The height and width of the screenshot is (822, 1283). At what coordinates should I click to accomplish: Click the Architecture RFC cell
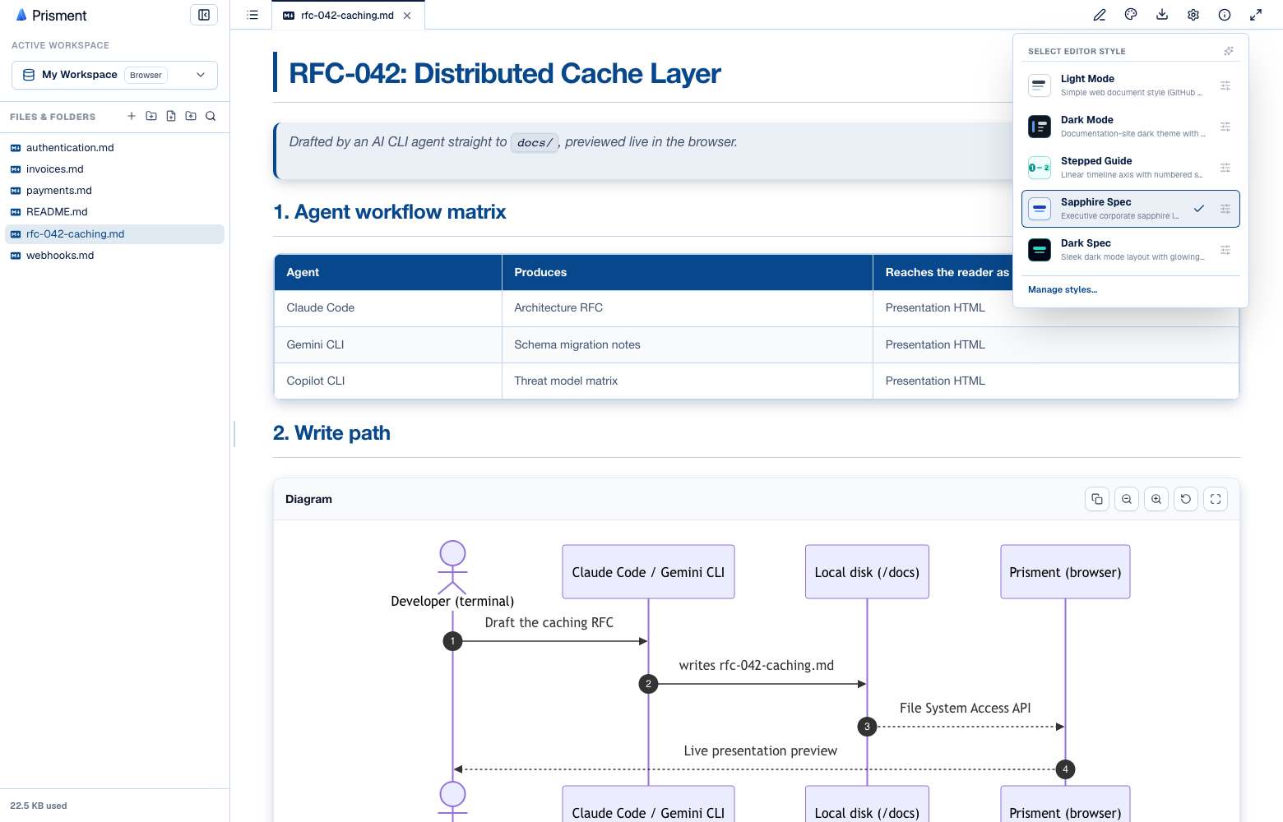(688, 308)
